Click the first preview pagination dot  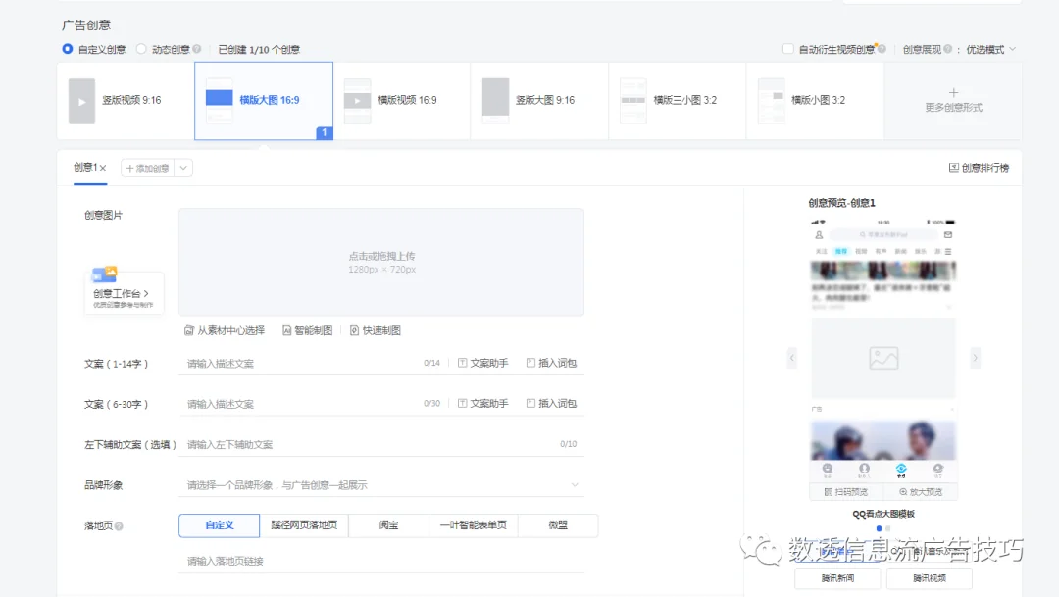[x=879, y=528]
